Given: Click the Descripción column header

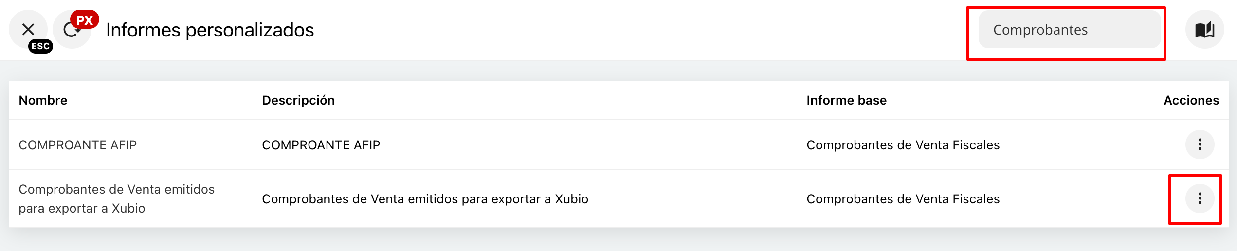Looking at the screenshot, I should click(298, 100).
